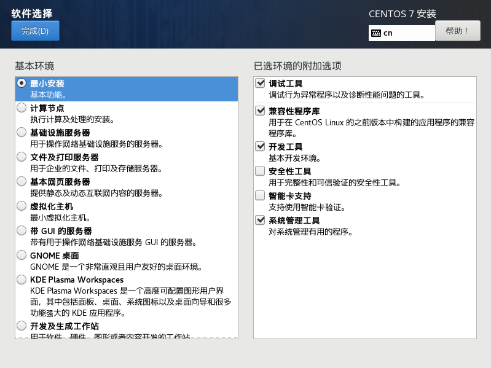Disable the 开发工具 checkbox
Screen dimensions: 491x368
click(x=260, y=146)
